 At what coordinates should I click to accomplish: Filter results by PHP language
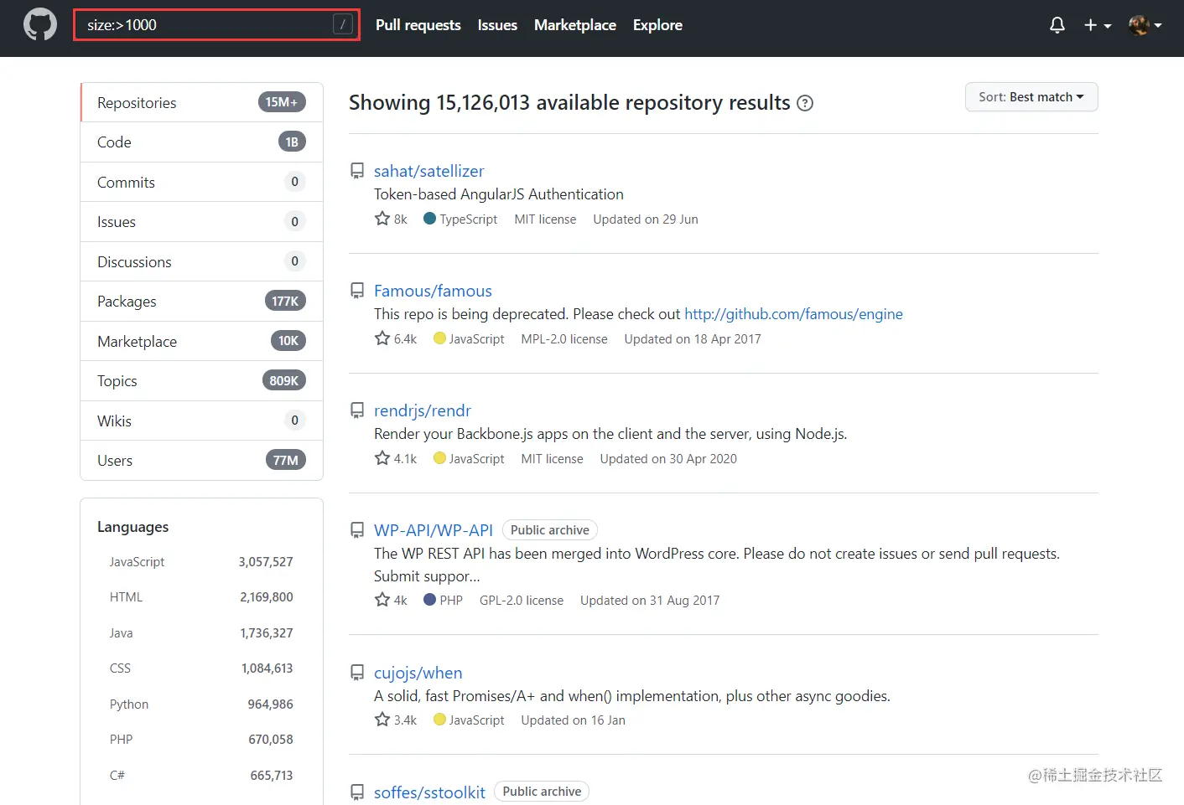click(201, 740)
